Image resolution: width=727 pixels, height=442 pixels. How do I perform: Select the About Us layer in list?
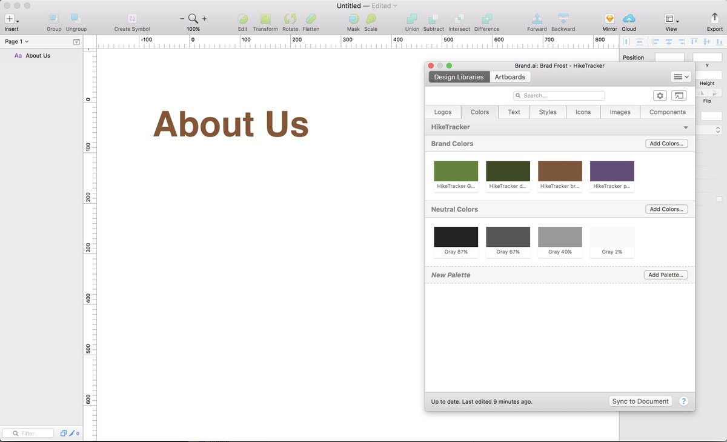pos(41,56)
